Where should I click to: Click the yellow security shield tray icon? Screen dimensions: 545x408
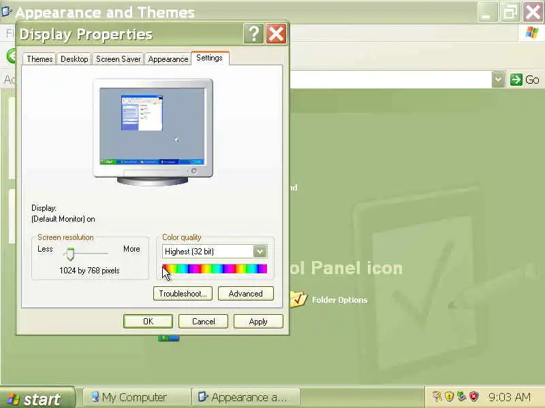click(450, 396)
